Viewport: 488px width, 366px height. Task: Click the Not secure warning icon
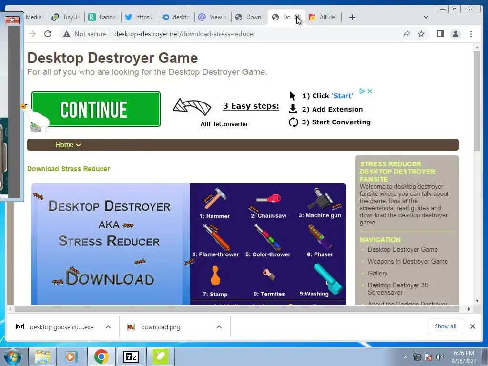tap(67, 34)
